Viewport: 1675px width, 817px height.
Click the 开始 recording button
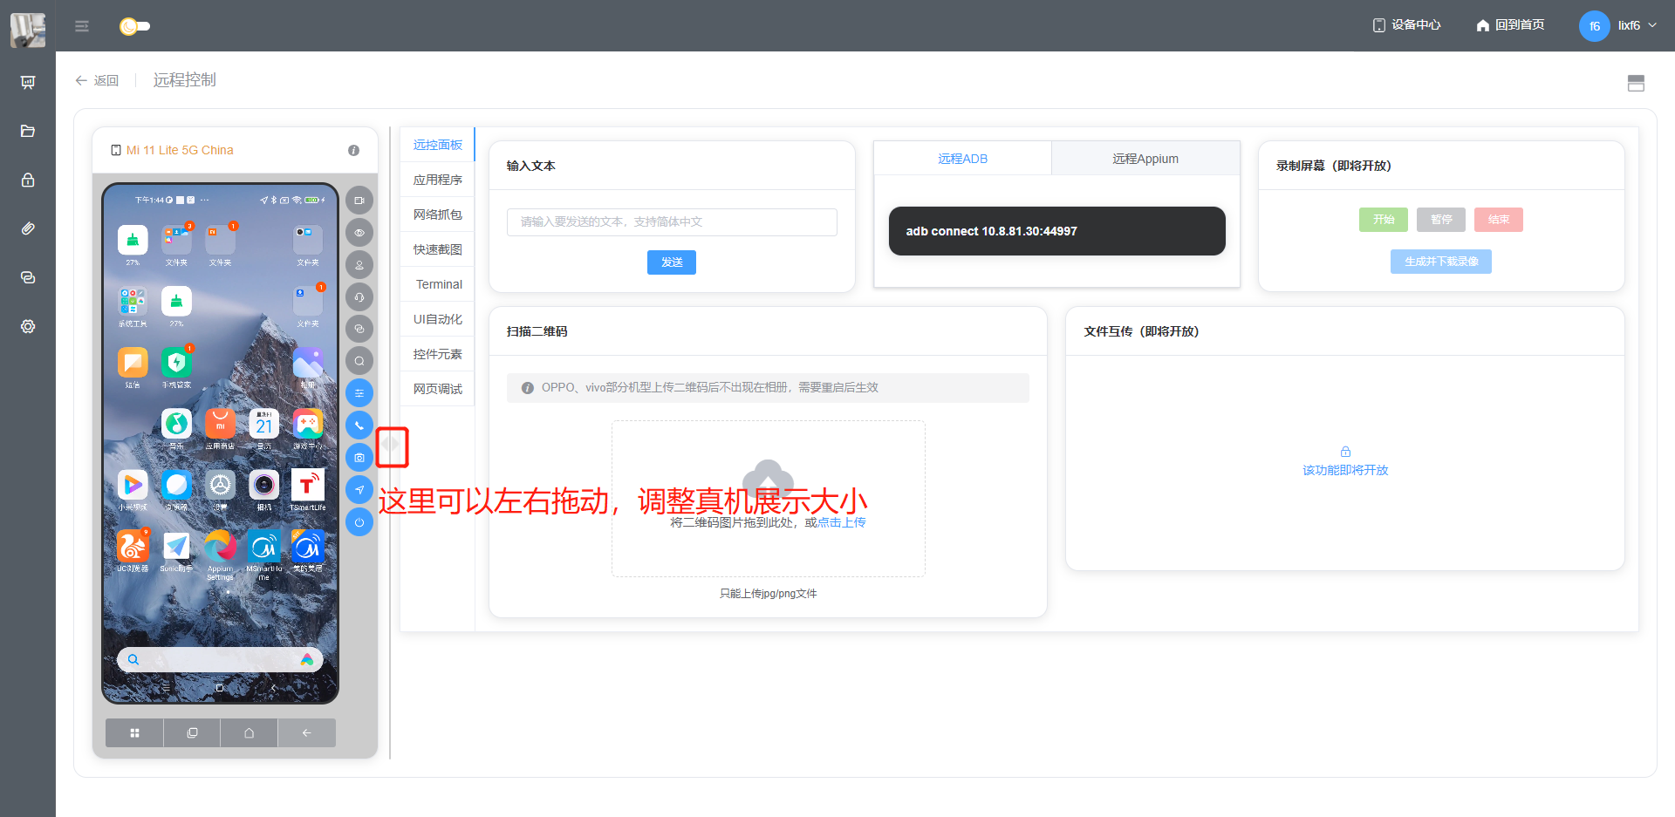[1384, 220]
